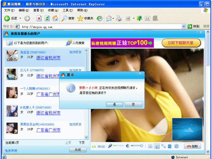Open the 免责声明 disclaimer link
The image size is (212, 159).
coord(11,151)
